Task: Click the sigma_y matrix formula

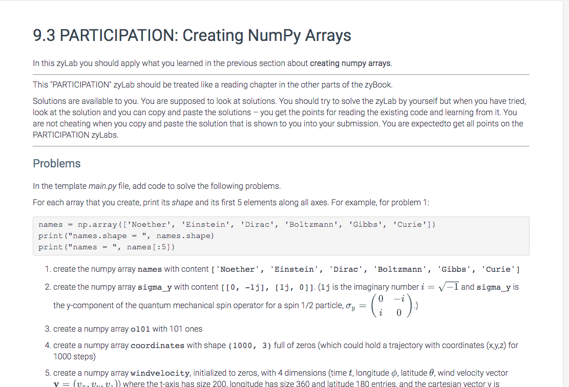Action: point(379,306)
